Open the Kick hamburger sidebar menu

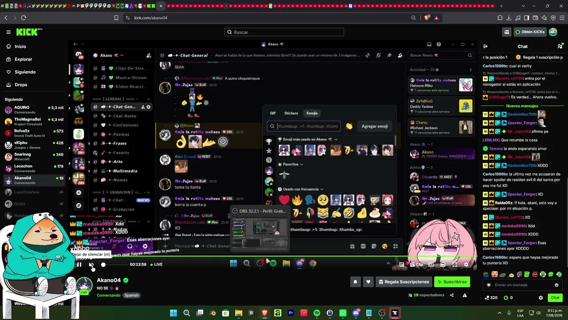(8, 32)
